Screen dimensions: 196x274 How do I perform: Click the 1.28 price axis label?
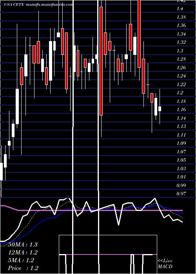pos(181,59)
